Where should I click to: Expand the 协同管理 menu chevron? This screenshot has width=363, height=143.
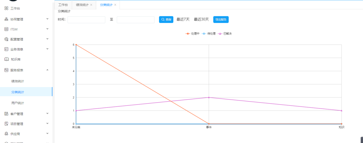(x=47, y=19)
